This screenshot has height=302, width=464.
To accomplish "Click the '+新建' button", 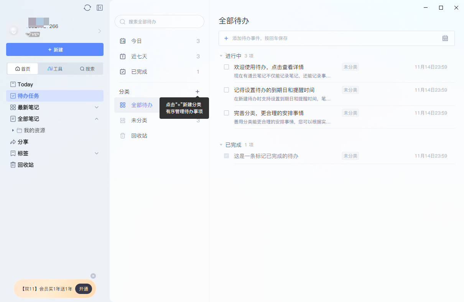I will pyautogui.click(x=54, y=49).
